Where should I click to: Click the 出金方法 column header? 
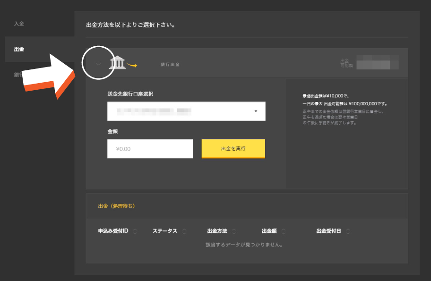pos(217,231)
